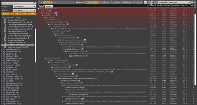Click the tag icon after Component CreateRenderState
This screenshot has width=197, height=105.
coord(31,25)
